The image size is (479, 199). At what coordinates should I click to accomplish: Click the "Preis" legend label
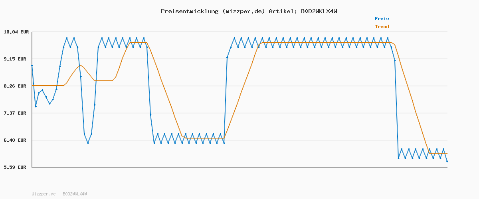click(x=382, y=19)
